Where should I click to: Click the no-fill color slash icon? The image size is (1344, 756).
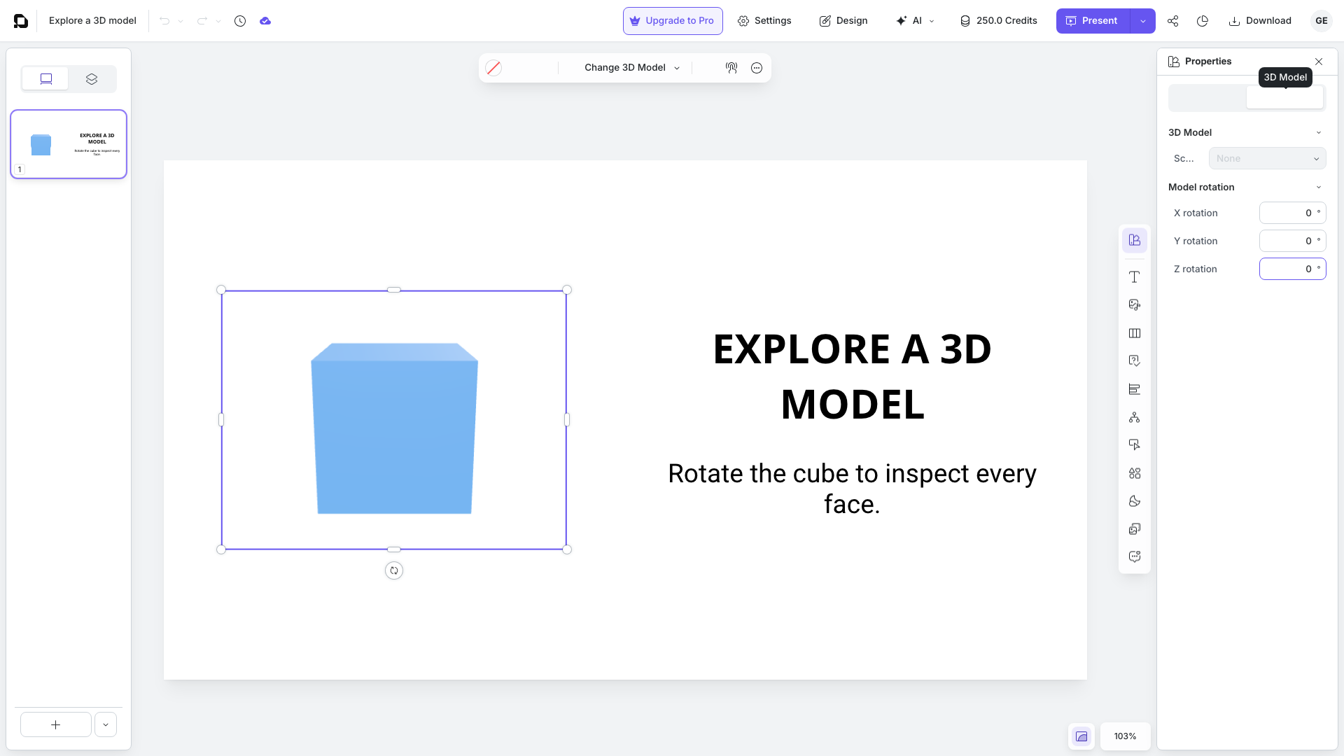(x=493, y=68)
